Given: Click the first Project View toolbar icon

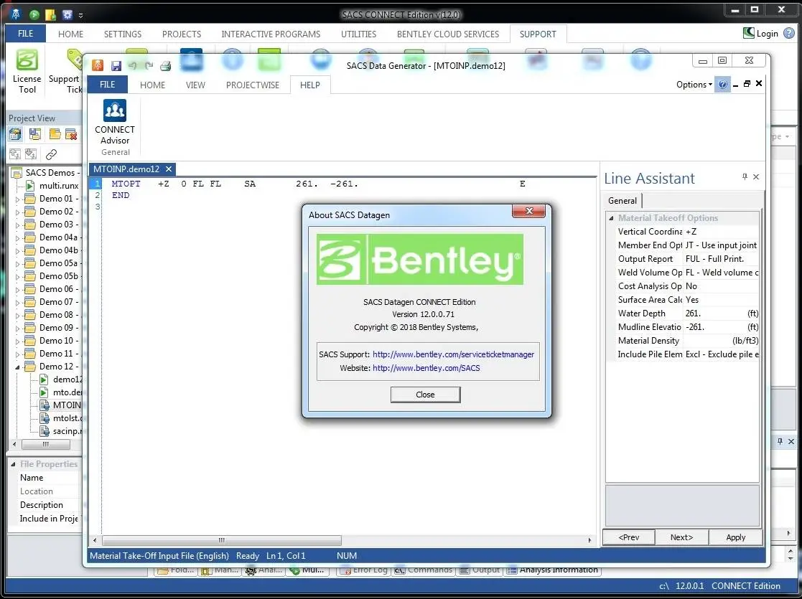Looking at the screenshot, I should tap(15, 134).
